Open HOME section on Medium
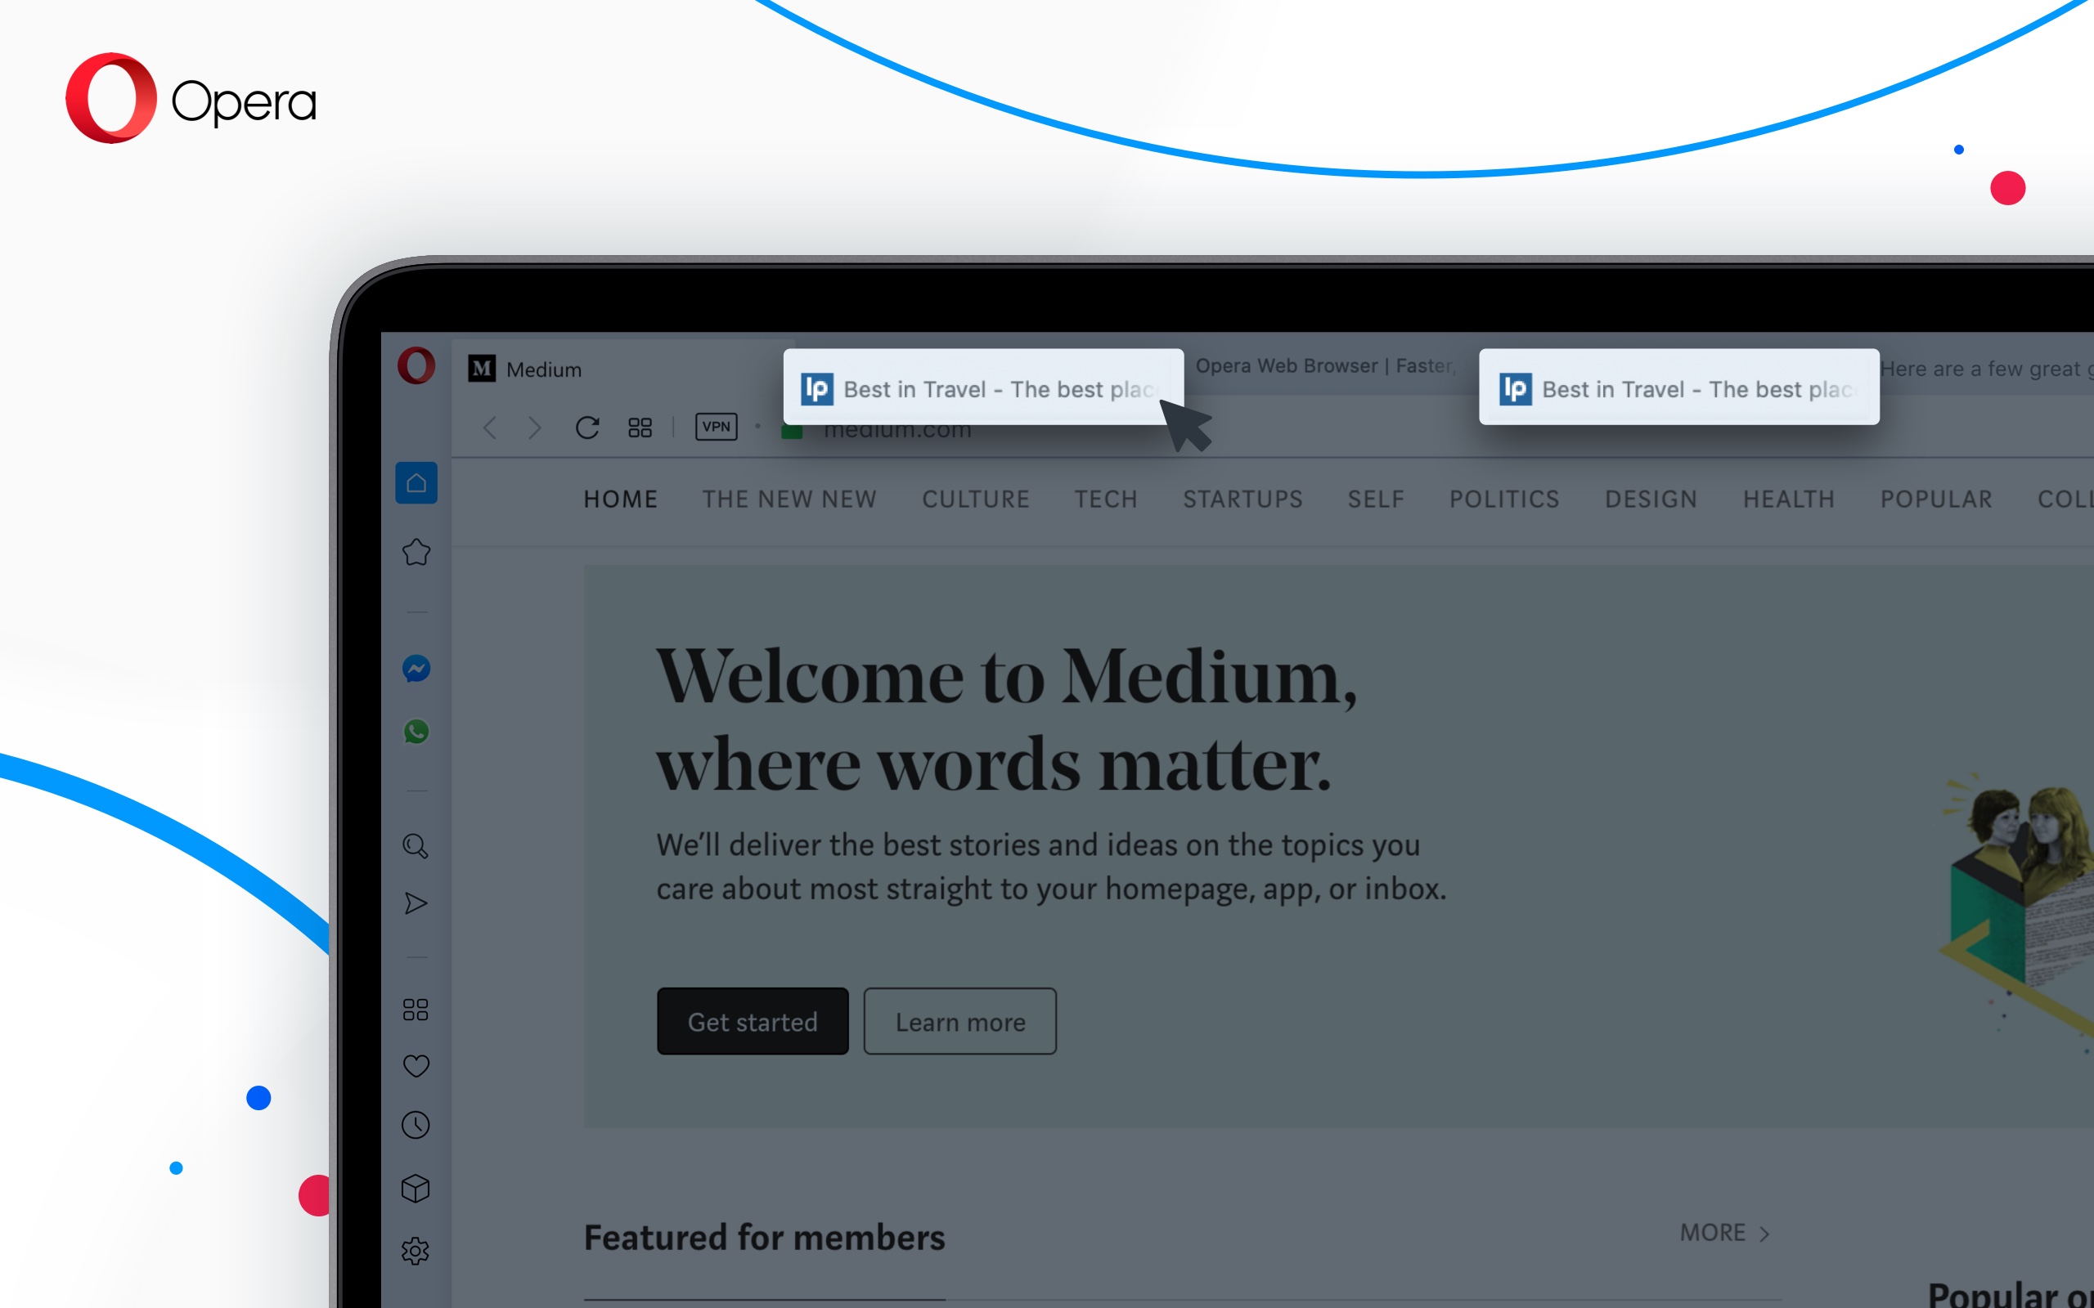2094x1308 pixels. pos(620,499)
